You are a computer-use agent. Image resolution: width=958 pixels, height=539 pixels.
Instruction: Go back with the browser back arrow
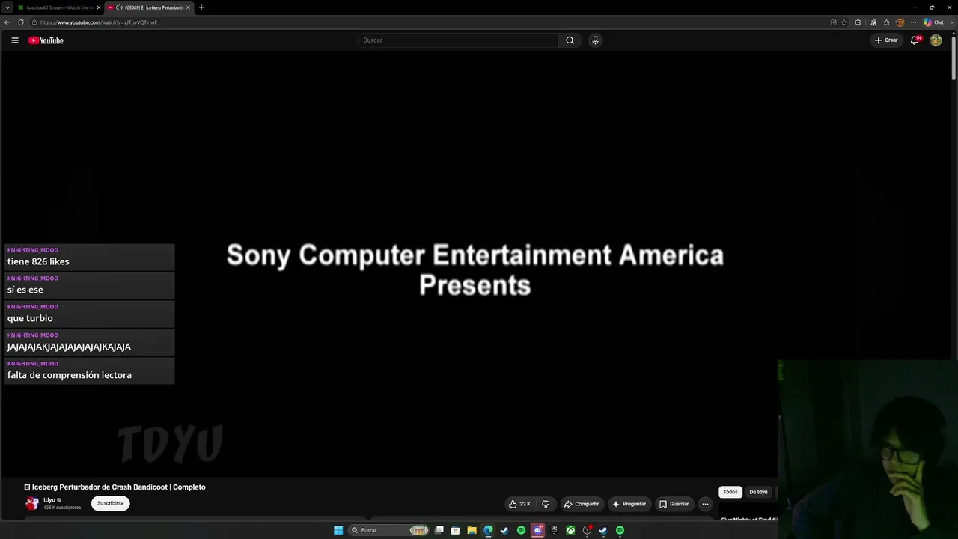coord(7,22)
